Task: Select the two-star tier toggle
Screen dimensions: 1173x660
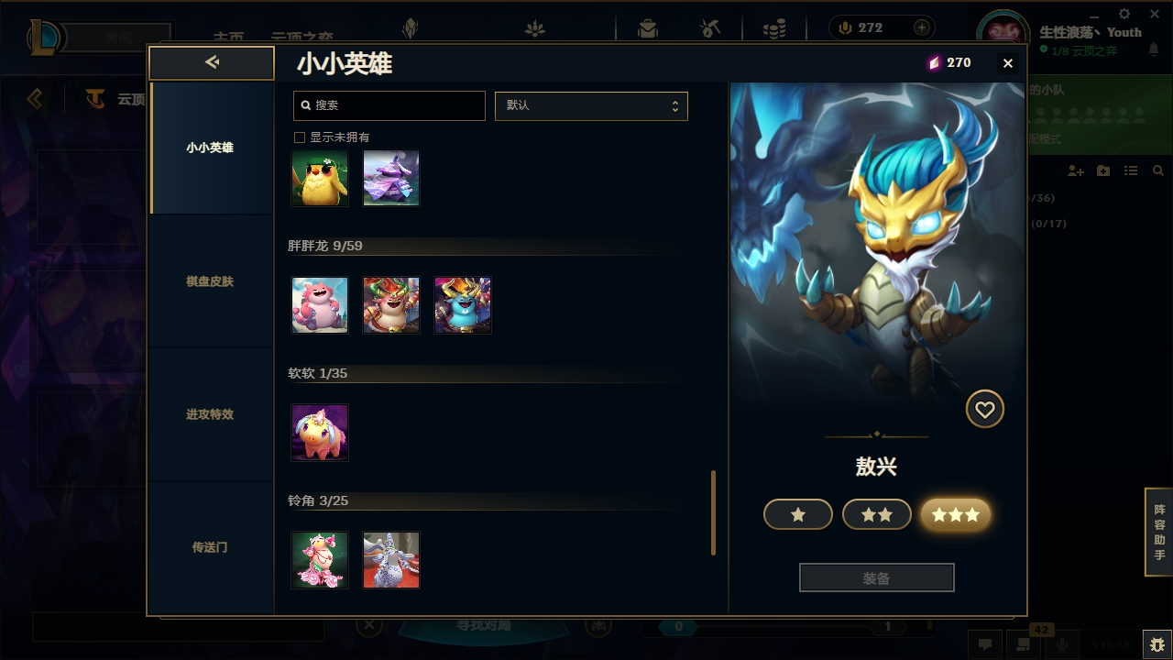Action: pyautogui.click(x=877, y=515)
